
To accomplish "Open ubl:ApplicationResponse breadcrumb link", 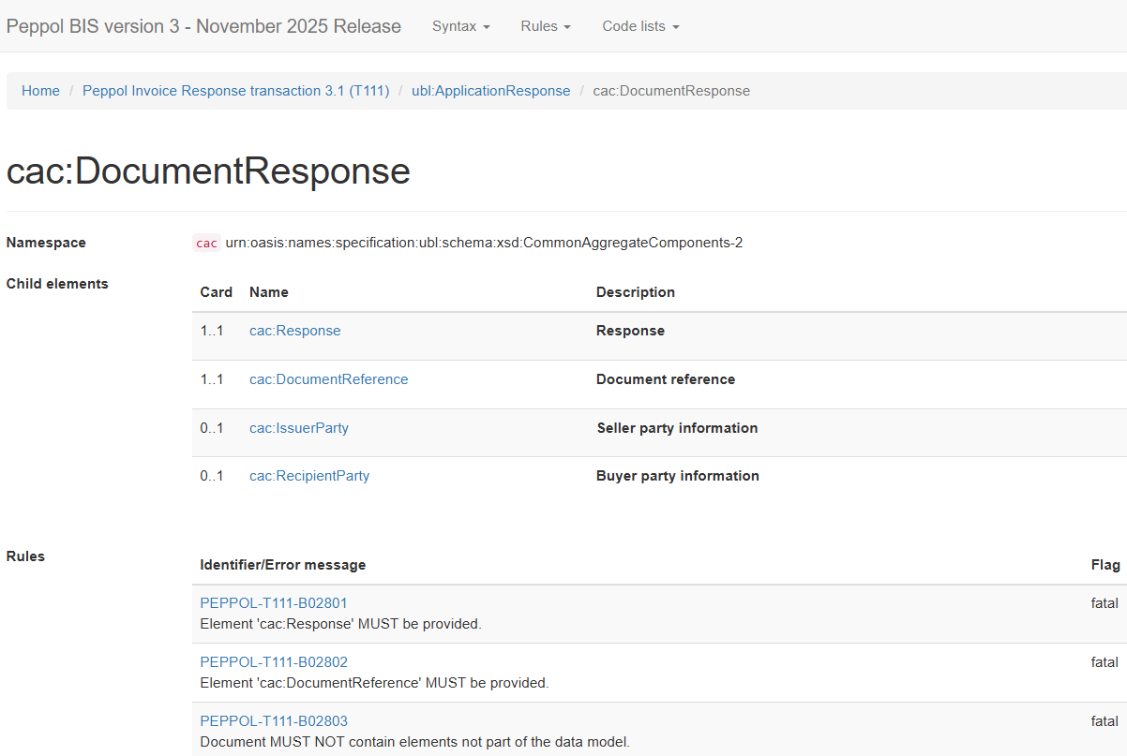I will coord(490,91).
